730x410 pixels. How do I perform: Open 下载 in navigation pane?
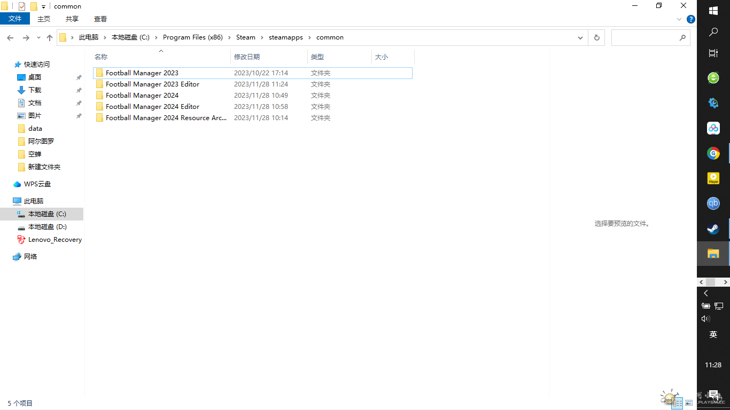(x=35, y=90)
